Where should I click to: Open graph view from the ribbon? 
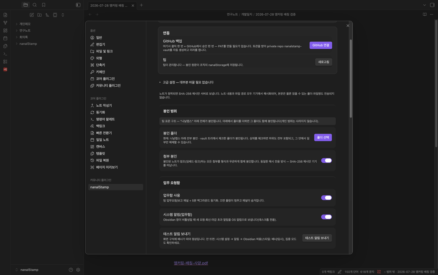pos(5,23)
